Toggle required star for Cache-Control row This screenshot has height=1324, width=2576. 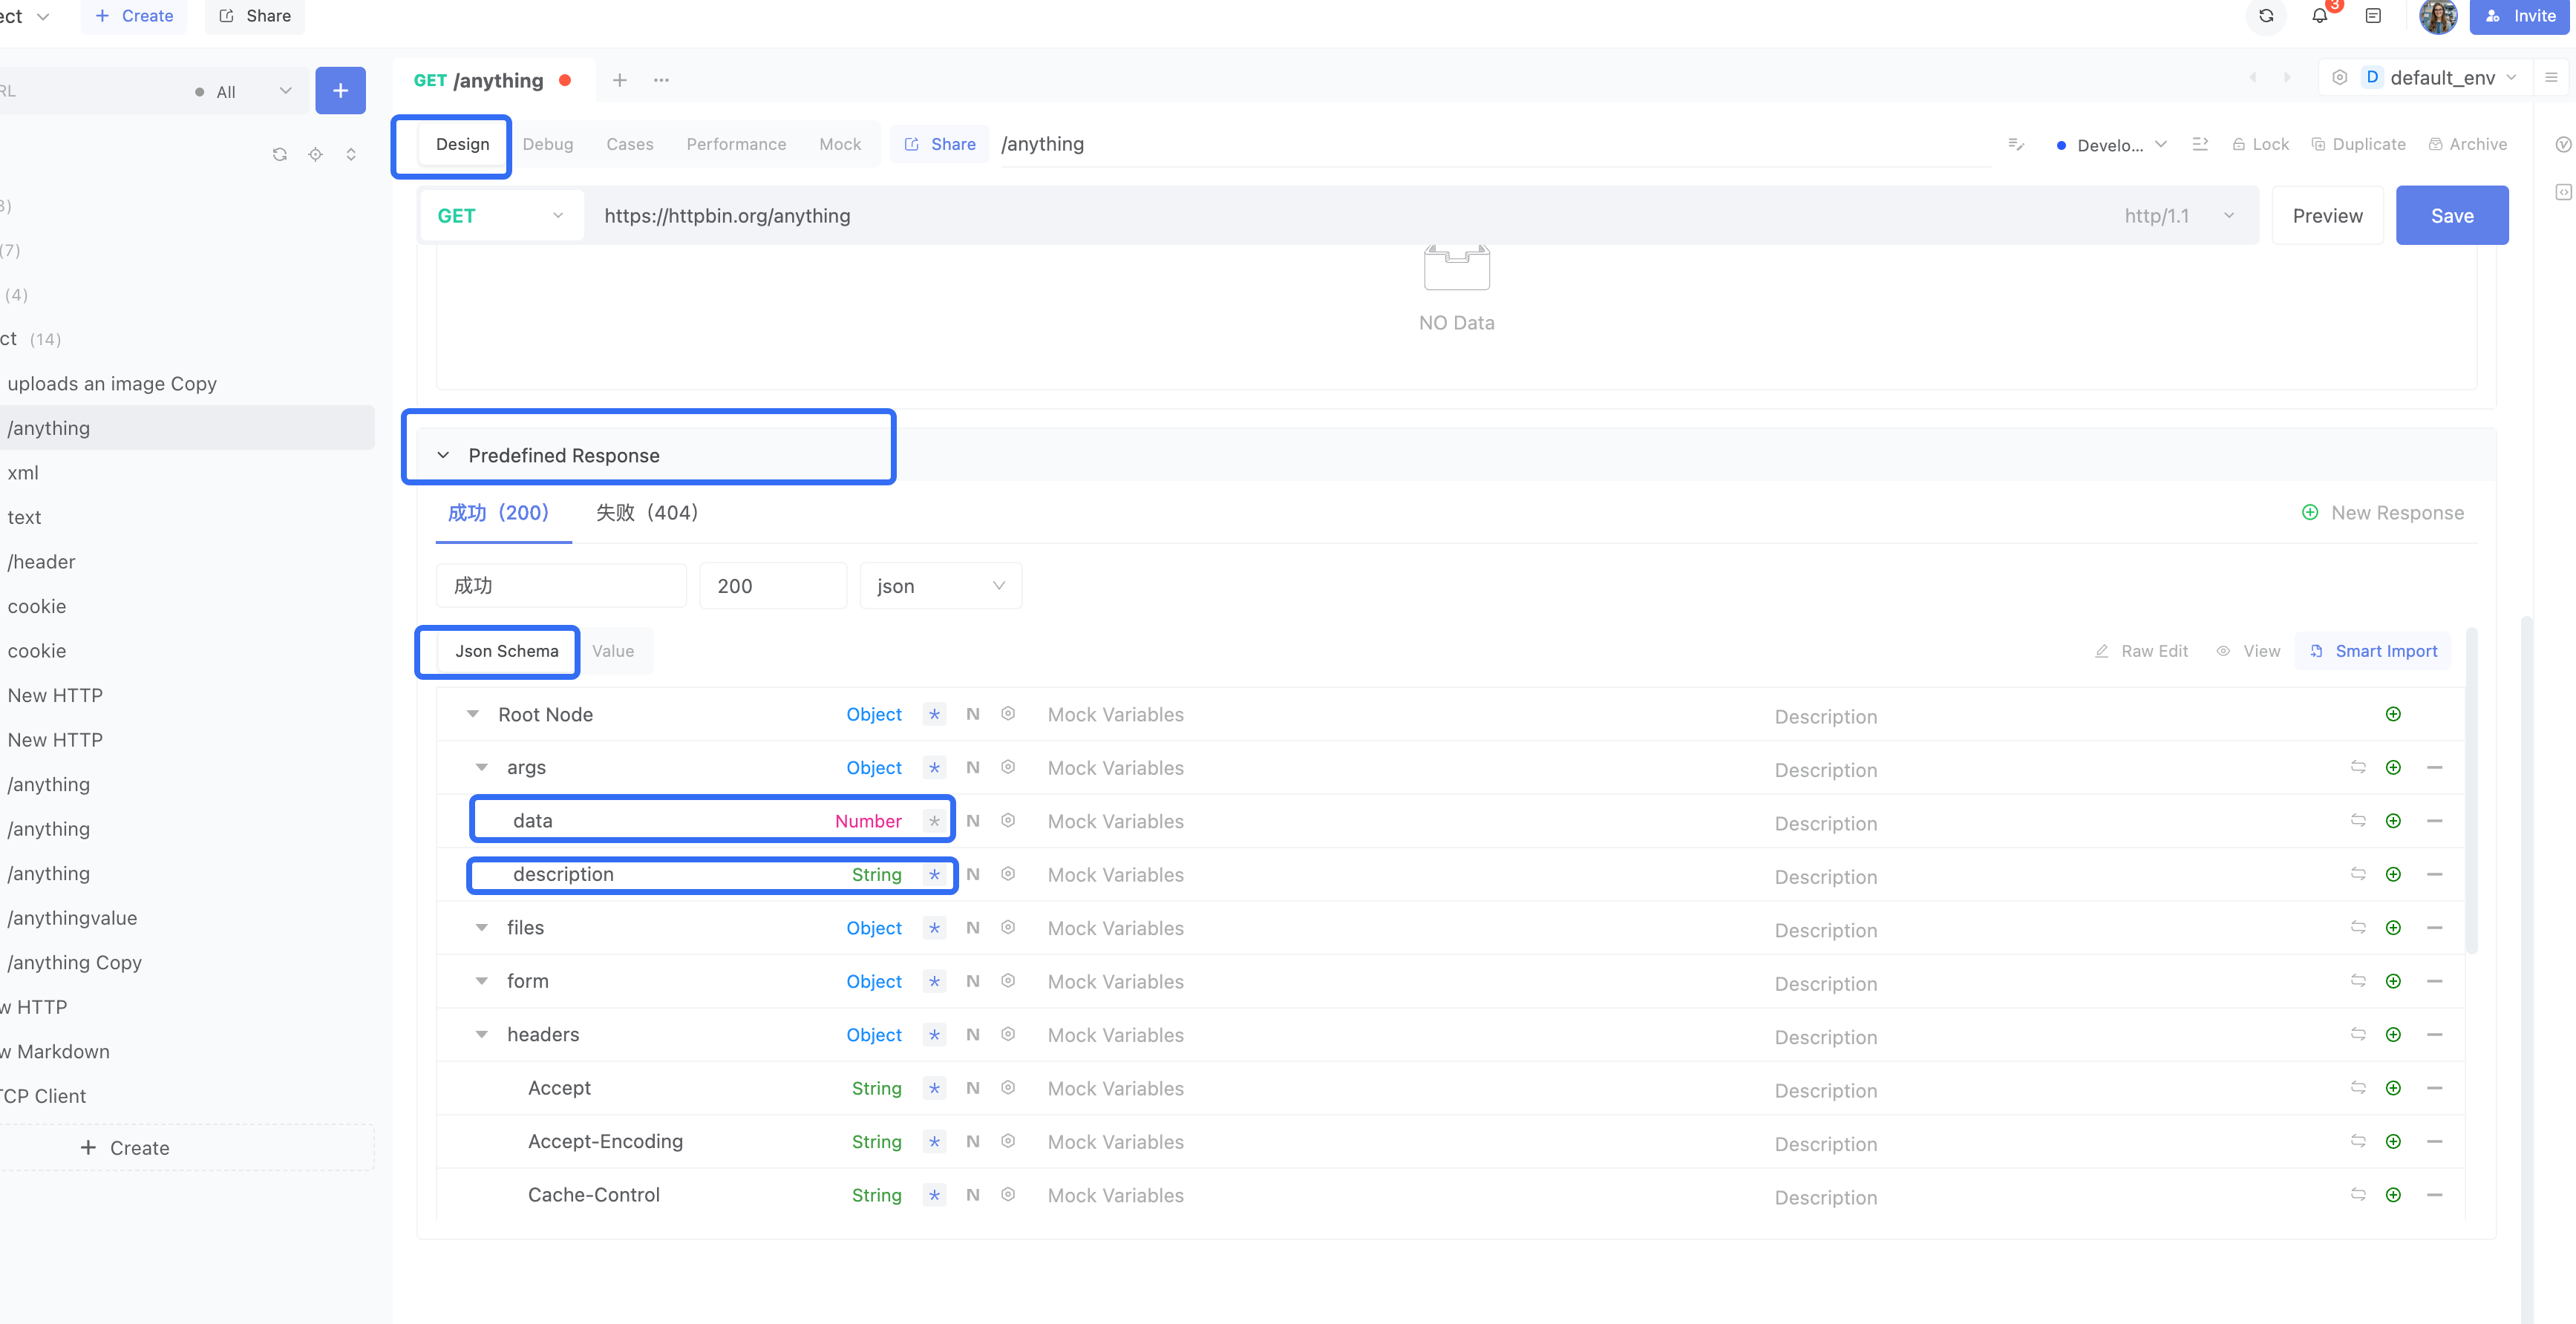click(934, 1195)
